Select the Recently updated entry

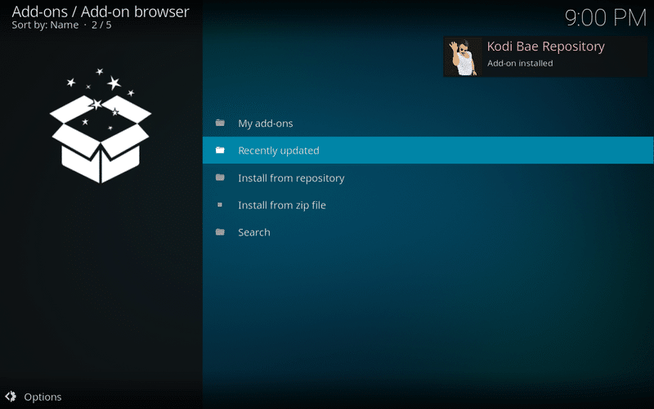coord(278,151)
